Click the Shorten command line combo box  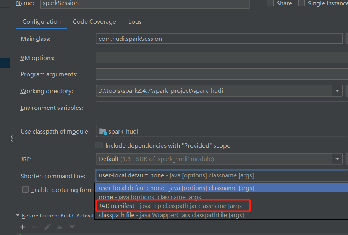click(x=222, y=175)
